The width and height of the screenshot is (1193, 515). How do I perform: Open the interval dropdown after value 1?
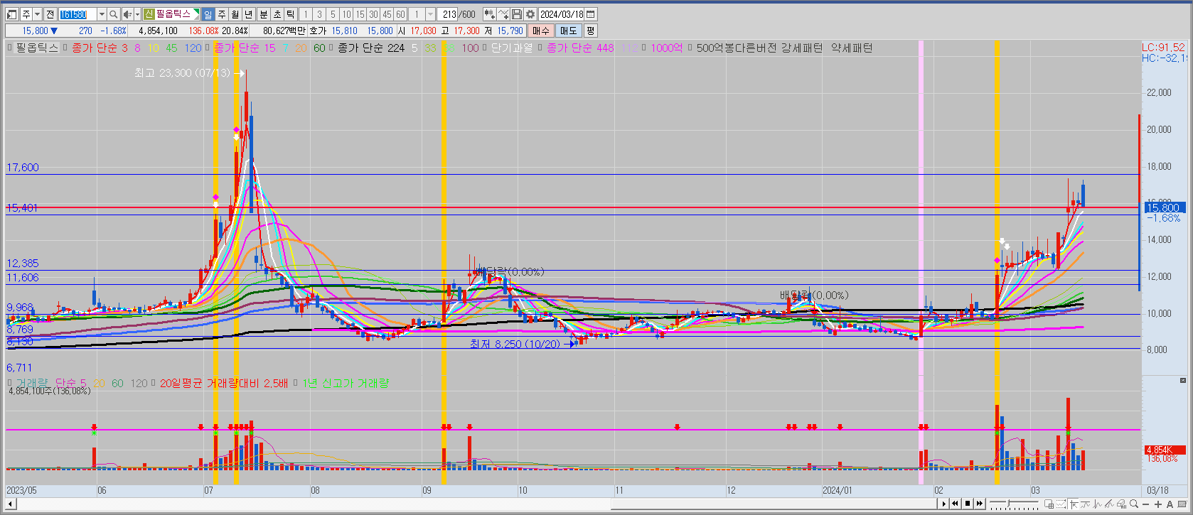tap(430, 14)
